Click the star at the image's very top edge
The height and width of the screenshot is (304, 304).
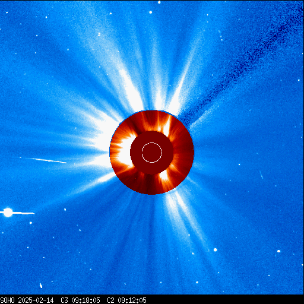(159, 2)
